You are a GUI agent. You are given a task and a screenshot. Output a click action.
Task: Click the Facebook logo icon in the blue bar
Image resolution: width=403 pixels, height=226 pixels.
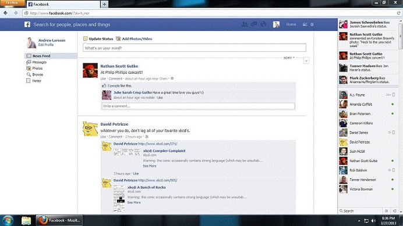(x=27, y=24)
